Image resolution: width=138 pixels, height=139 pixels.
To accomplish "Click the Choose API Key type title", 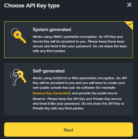I will 32,6.
